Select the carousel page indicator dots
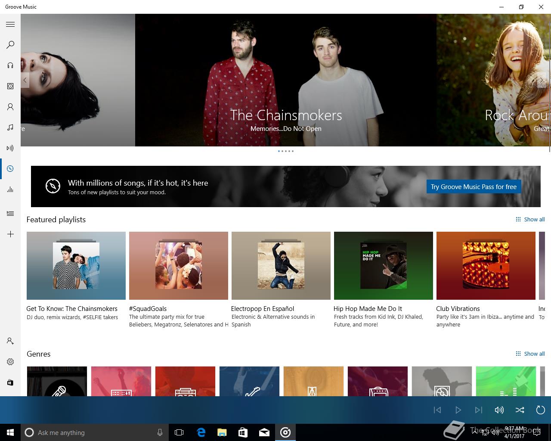This screenshot has width=551, height=441. click(x=286, y=151)
